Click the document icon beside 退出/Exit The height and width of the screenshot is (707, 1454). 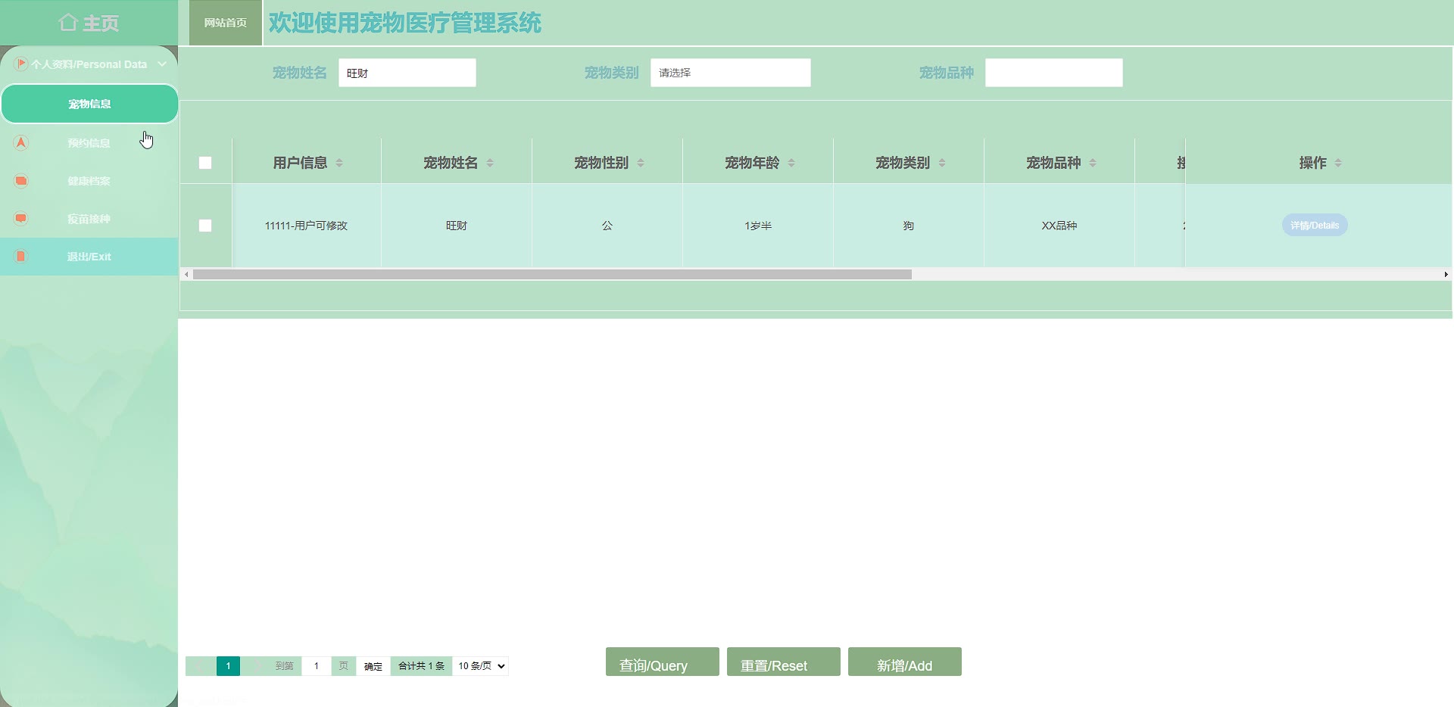21,257
